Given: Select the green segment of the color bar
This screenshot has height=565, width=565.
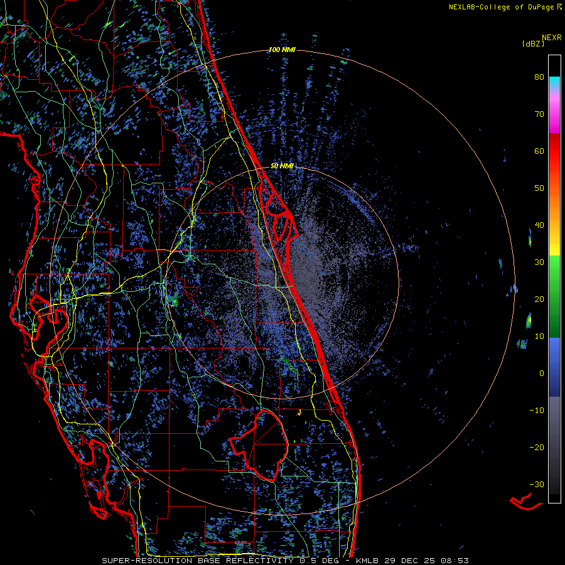Looking at the screenshot, I should (x=554, y=296).
